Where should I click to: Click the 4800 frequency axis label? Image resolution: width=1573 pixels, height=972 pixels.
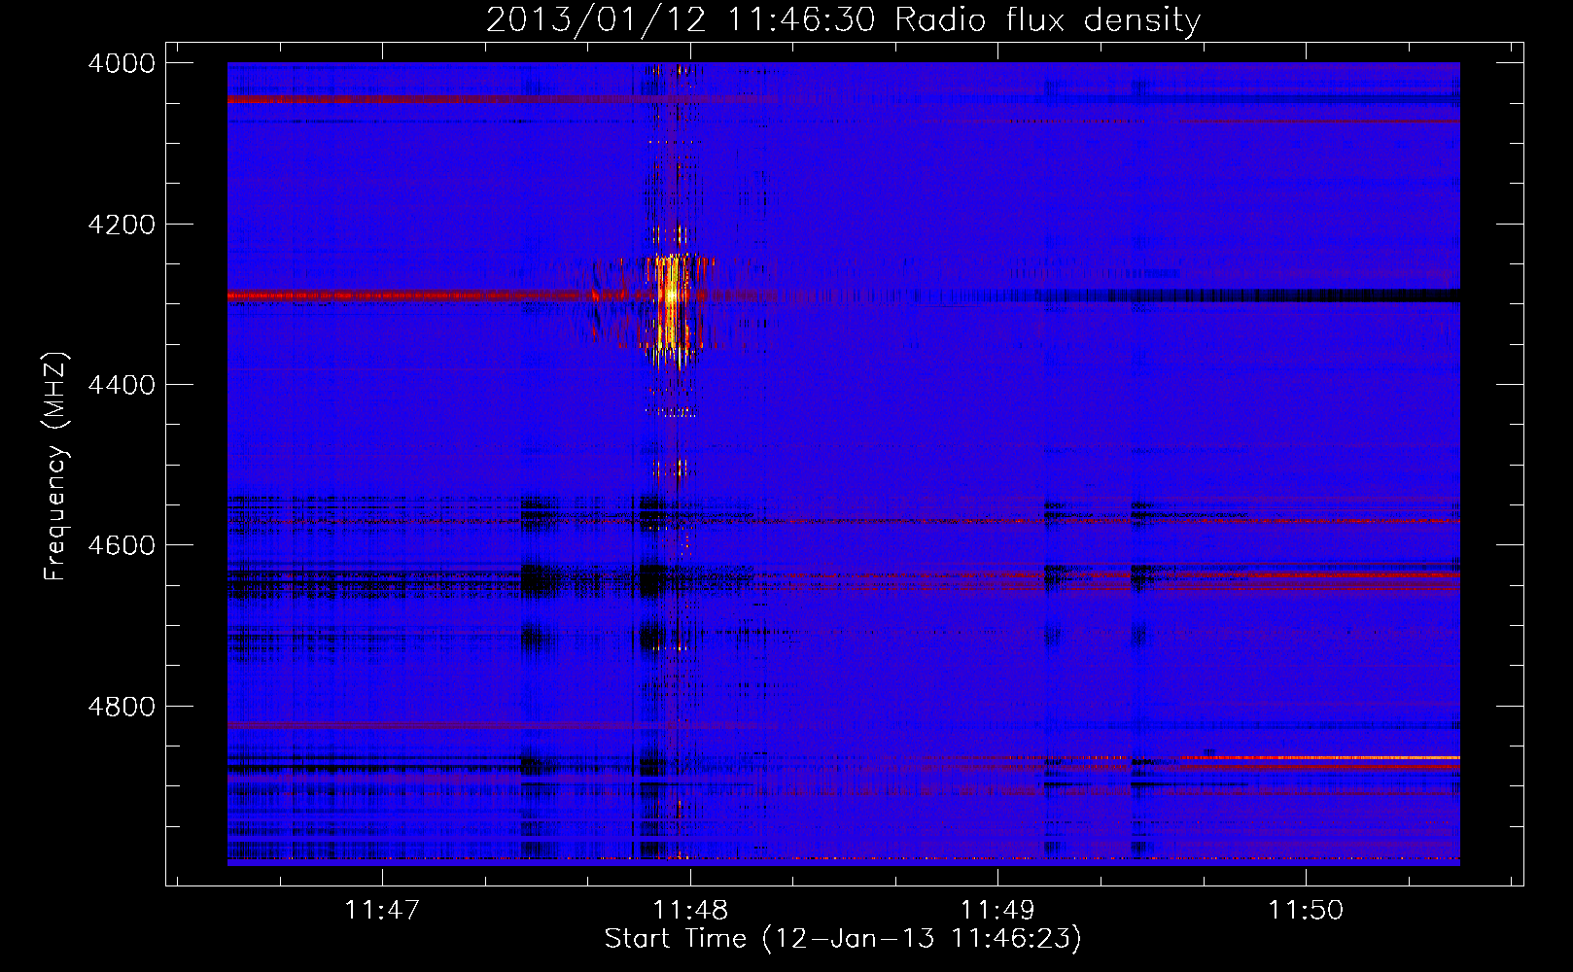coord(122,706)
